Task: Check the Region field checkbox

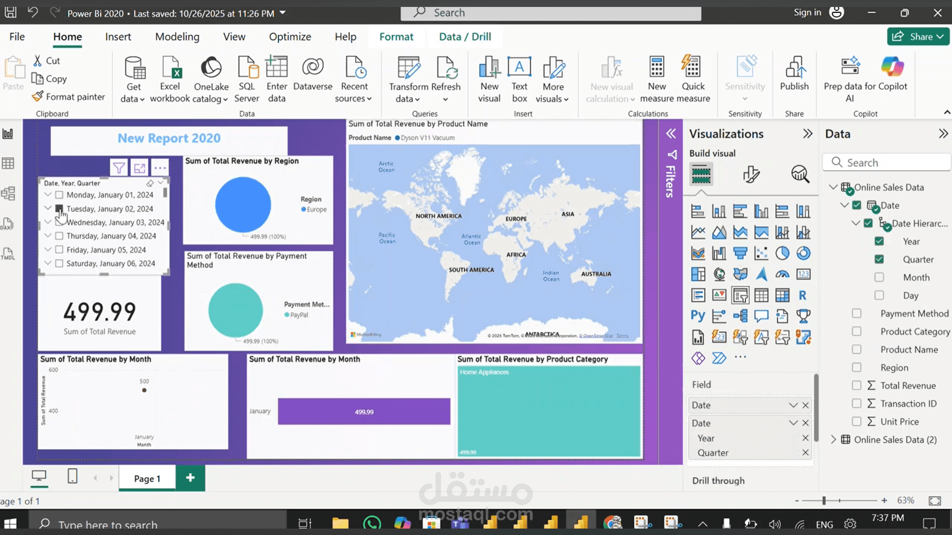Action: point(856,367)
